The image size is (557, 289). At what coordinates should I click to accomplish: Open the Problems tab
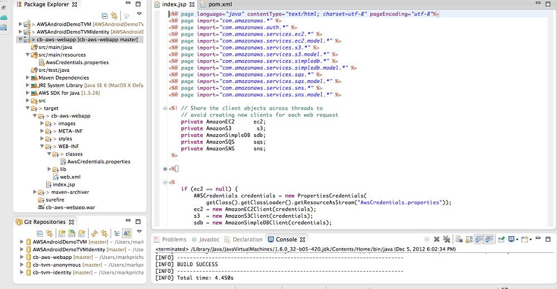click(x=173, y=239)
